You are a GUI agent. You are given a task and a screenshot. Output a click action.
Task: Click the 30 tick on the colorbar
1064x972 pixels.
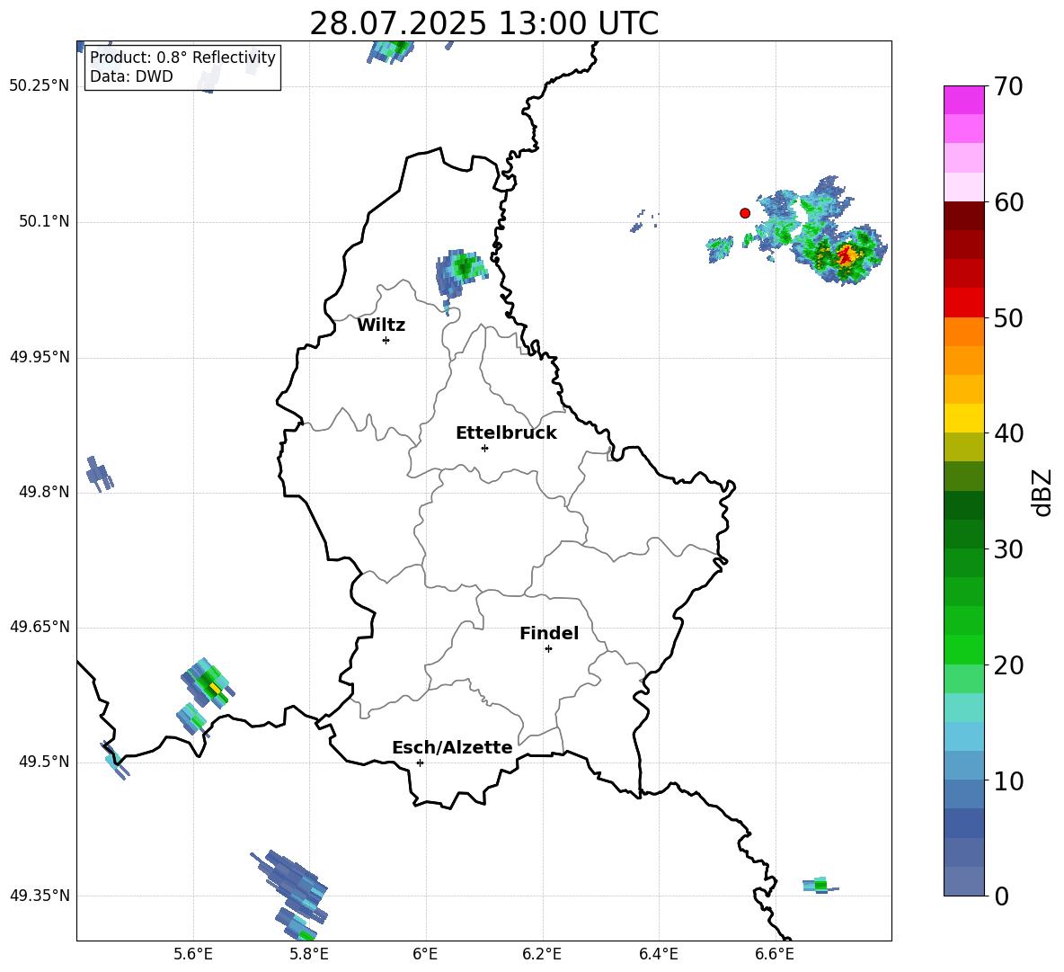pos(1007,548)
